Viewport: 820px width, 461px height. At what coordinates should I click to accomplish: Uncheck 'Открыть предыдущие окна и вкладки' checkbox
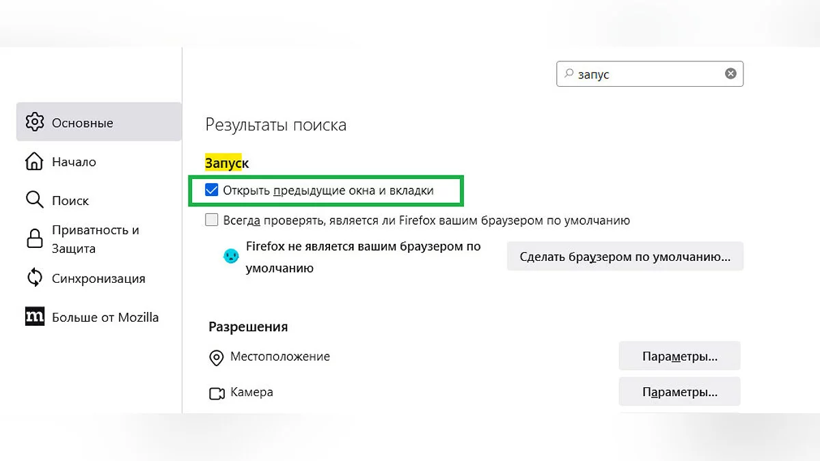tap(212, 191)
